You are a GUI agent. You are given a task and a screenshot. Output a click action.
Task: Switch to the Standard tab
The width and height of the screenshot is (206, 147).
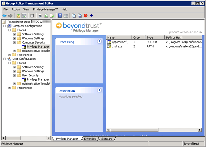coord(107,139)
